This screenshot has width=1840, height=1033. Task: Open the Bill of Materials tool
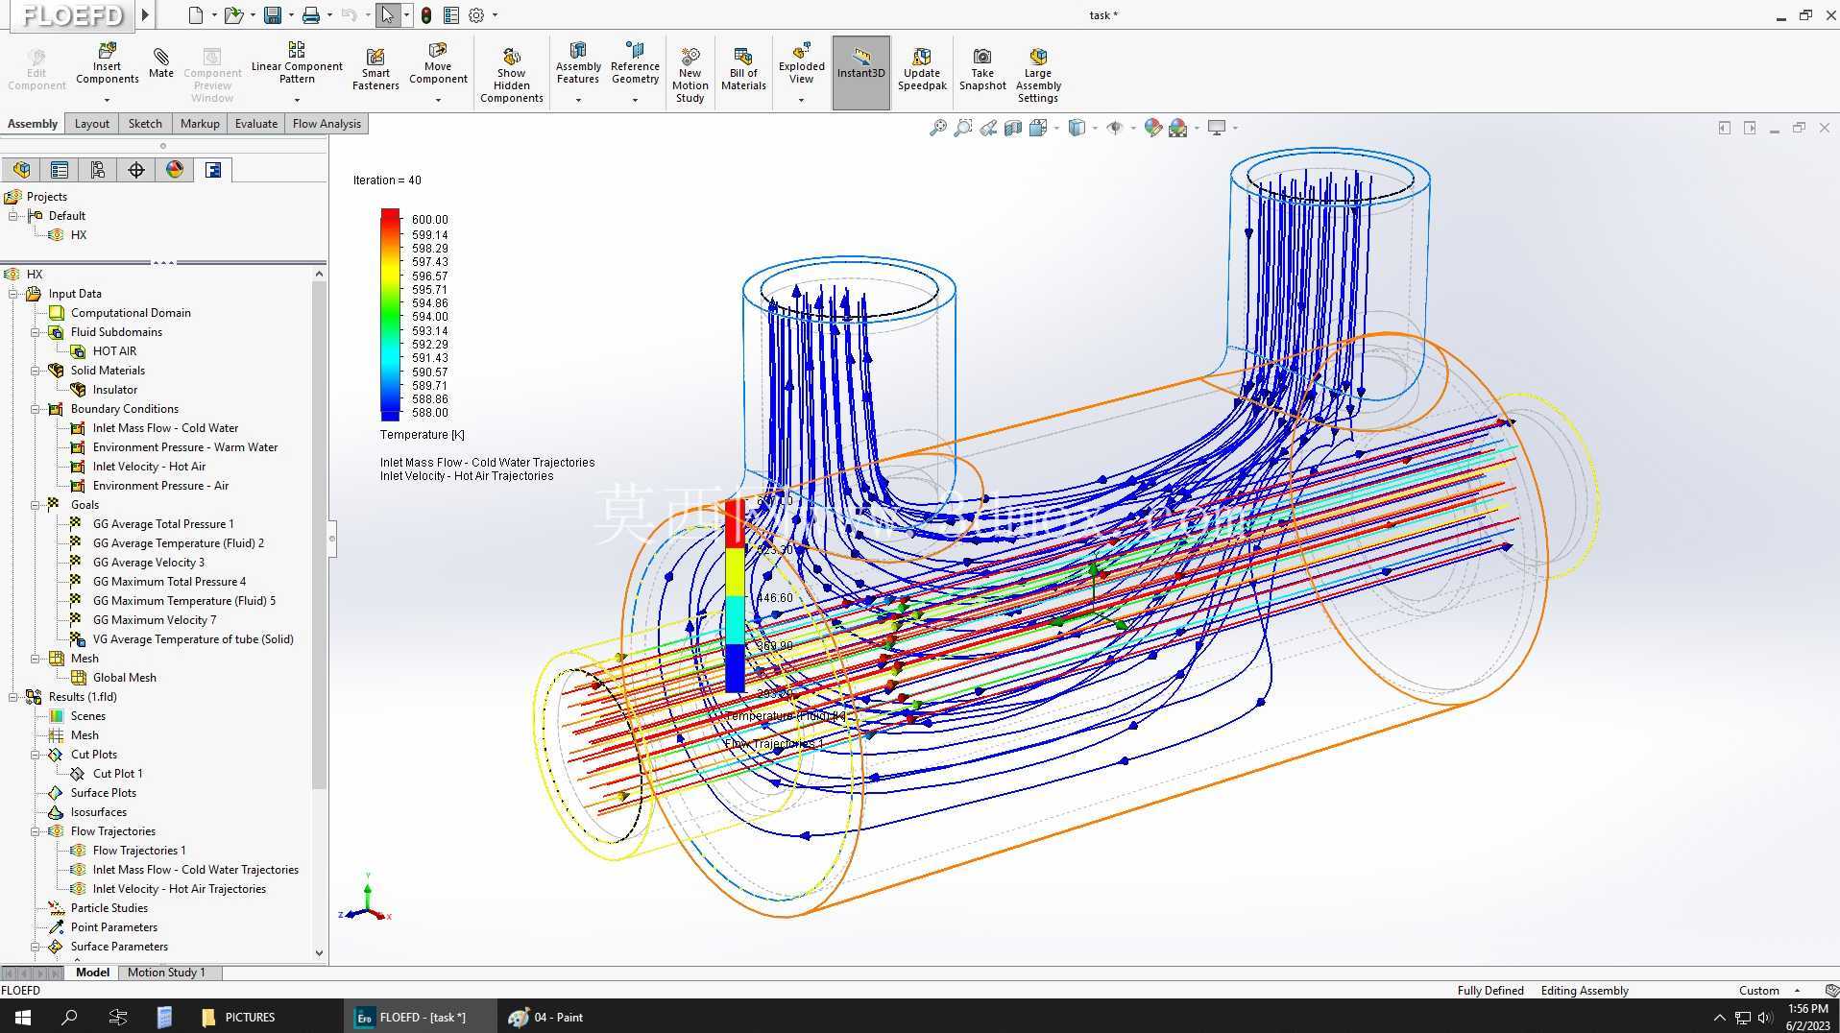(x=743, y=70)
